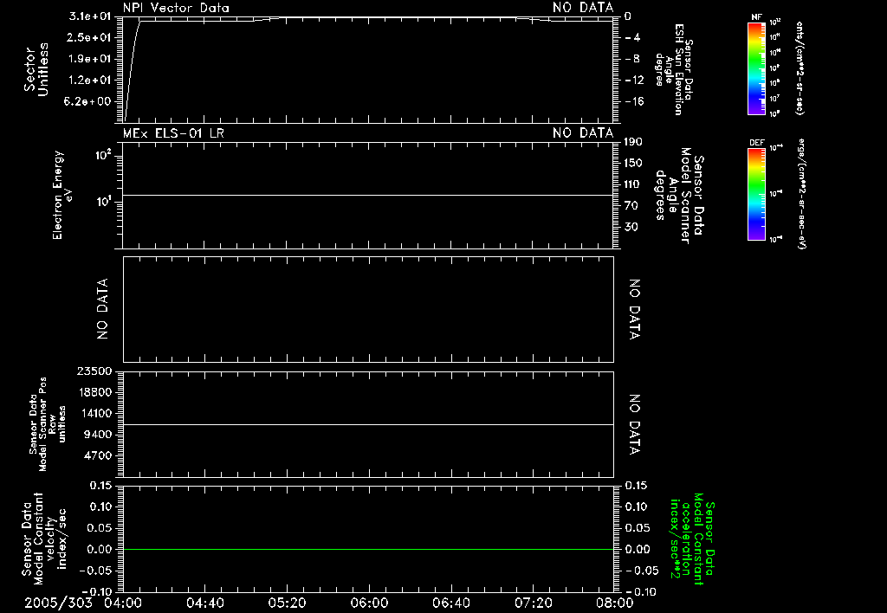Click the '9400' scanner position tick label
The width and height of the screenshot is (887, 613).
(x=98, y=435)
